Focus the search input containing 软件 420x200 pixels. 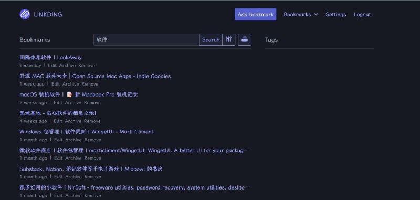(146, 39)
